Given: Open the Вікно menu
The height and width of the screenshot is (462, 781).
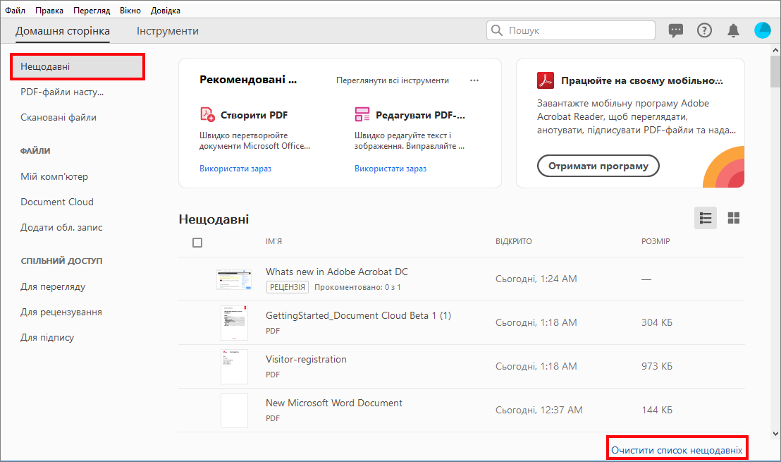Looking at the screenshot, I should pyautogui.click(x=130, y=10).
